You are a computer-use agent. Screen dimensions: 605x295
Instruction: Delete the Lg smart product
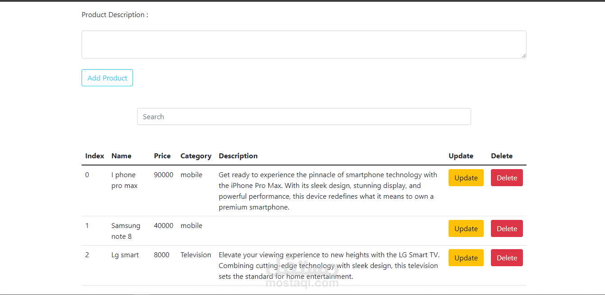coord(507,258)
